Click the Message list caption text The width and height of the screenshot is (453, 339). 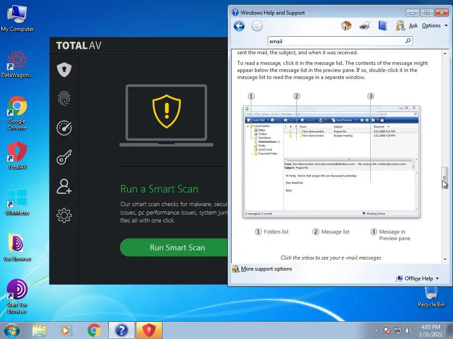point(335,231)
